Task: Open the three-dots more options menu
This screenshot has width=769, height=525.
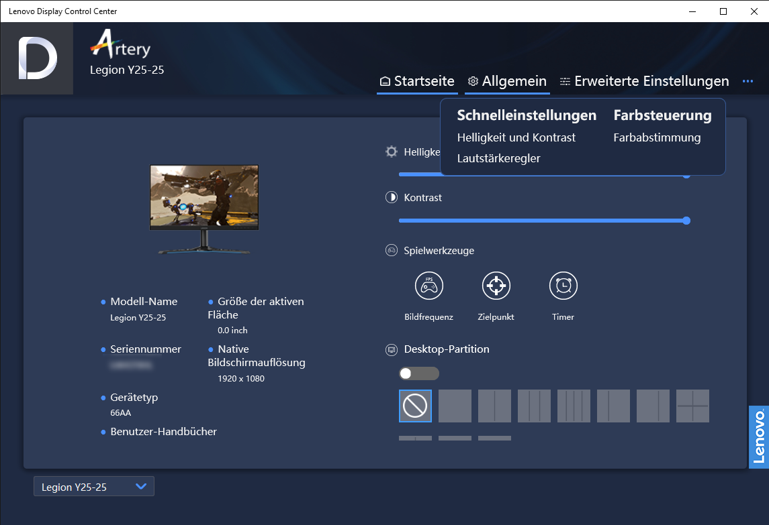Action: [x=748, y=81]
